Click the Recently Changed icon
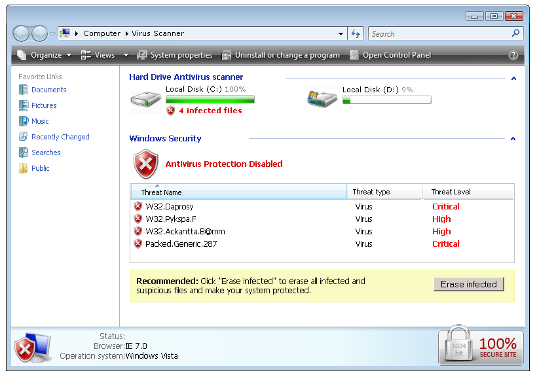Image resolution: width=537 pixels, height=379 pixels. [x=24, y=137]
